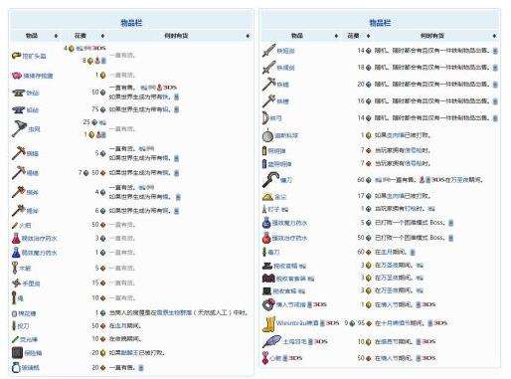Click the flare icon above the blue flare
Screen dimensions: 511x379
click(x=264, y=151)
